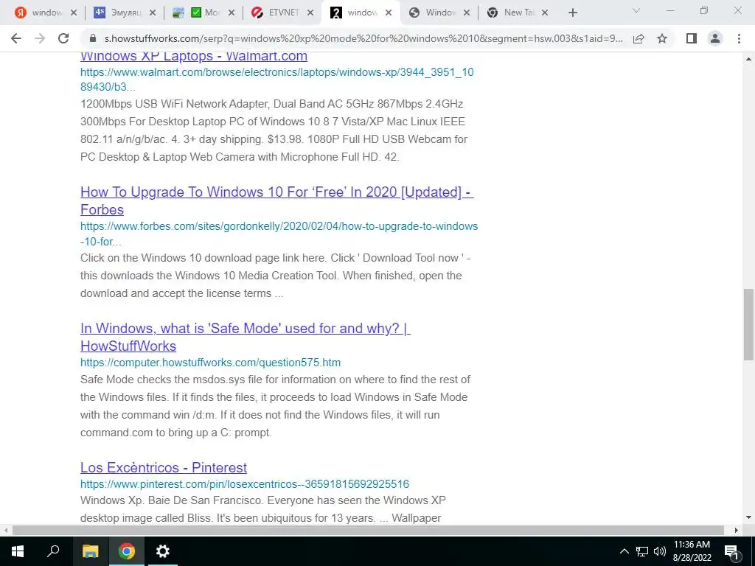
Task: Close the New Tab tab
Action: click(545, 13)
